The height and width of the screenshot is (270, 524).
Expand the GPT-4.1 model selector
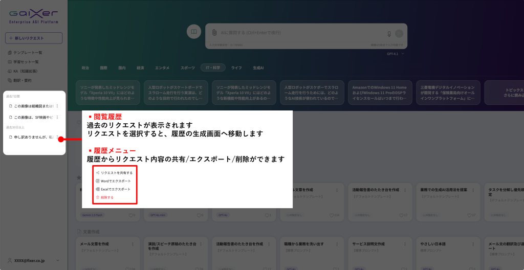[x=395, y=53]
